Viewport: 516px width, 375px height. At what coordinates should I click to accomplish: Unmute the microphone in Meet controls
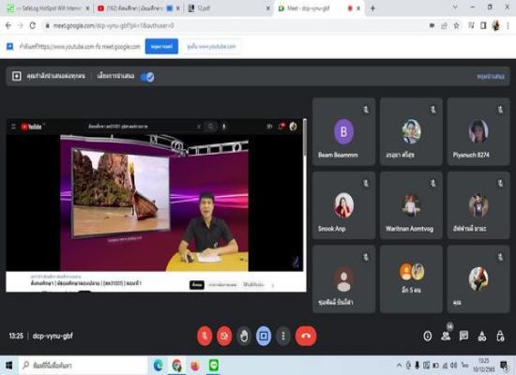tap(205, 336)
